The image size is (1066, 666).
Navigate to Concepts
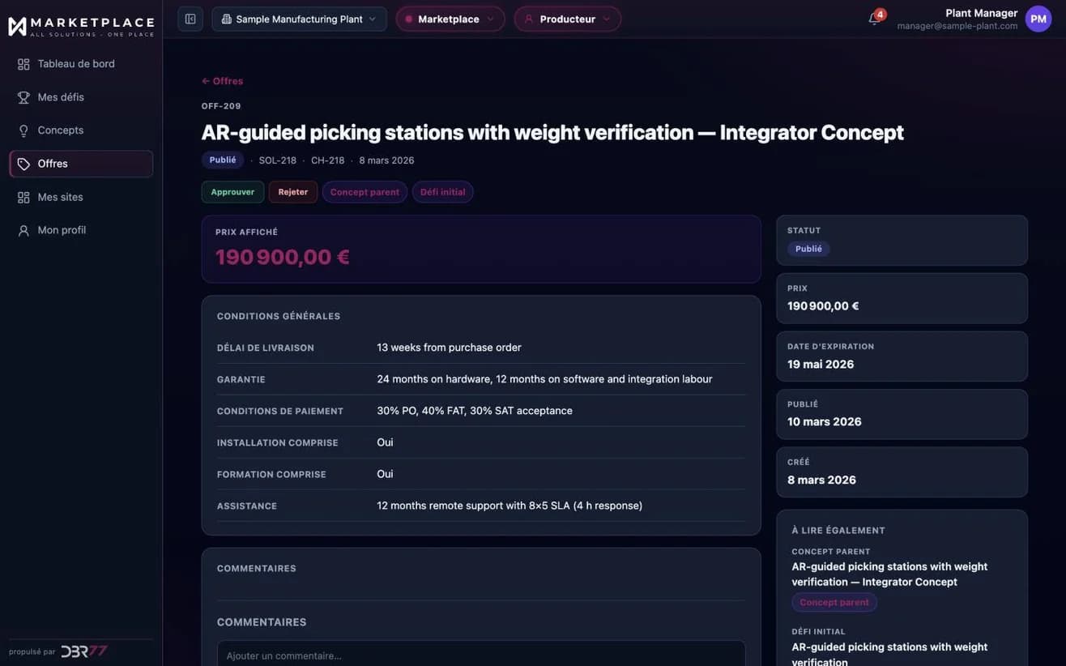(x=81, y=130)
